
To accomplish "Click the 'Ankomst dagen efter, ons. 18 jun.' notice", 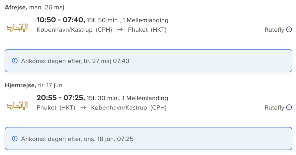I will coord(148,139).
